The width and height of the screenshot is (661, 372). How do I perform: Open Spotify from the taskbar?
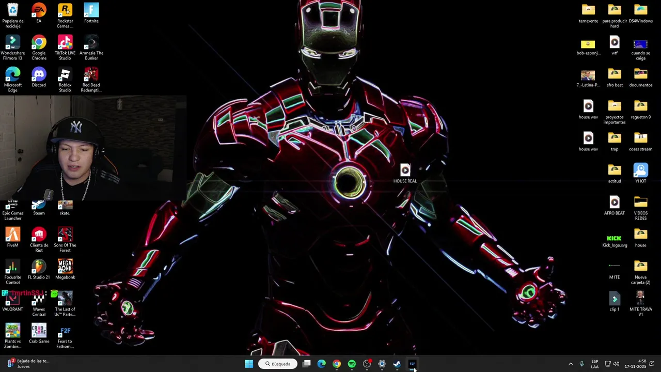click(x=352, y=364)
